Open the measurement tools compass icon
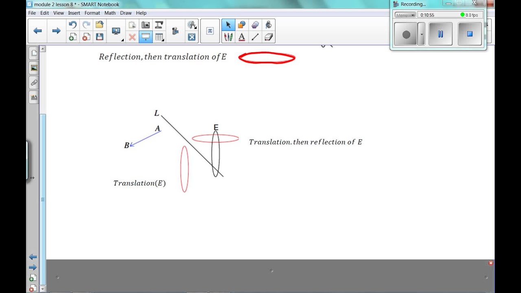Viewport: 521px width, 293px height. (192, 25)
